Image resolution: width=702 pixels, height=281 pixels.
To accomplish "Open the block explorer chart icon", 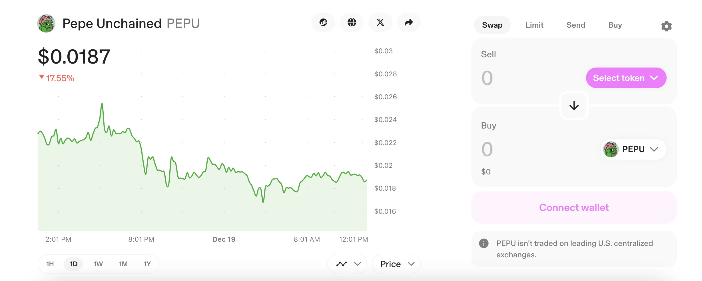I will (323, 22).
